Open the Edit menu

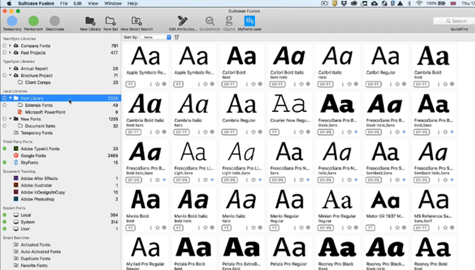click(x=77, y=3)
